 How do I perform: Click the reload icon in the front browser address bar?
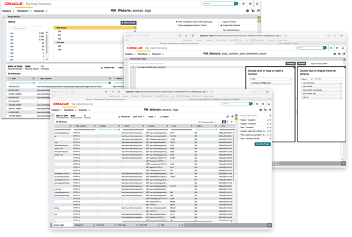click(212, 92)
